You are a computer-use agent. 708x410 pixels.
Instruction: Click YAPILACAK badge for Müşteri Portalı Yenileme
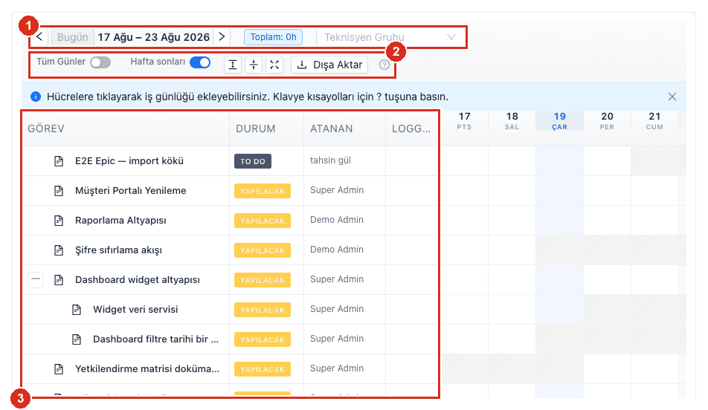[x=263, y=191]
